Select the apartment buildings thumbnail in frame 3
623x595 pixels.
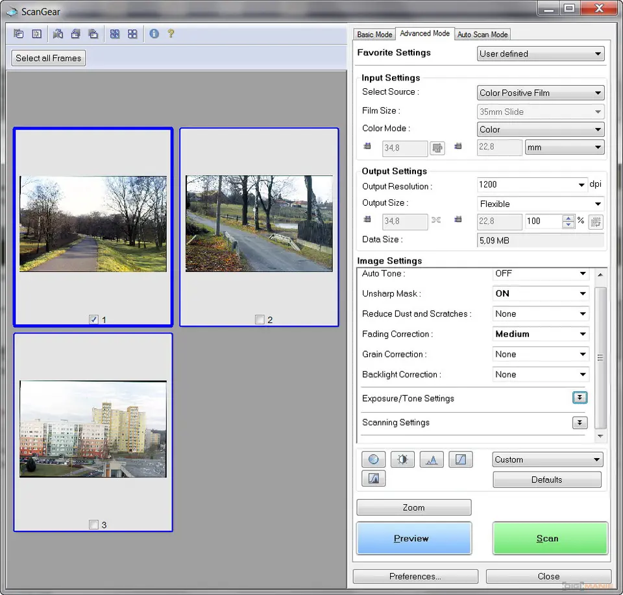click(93, 429)
